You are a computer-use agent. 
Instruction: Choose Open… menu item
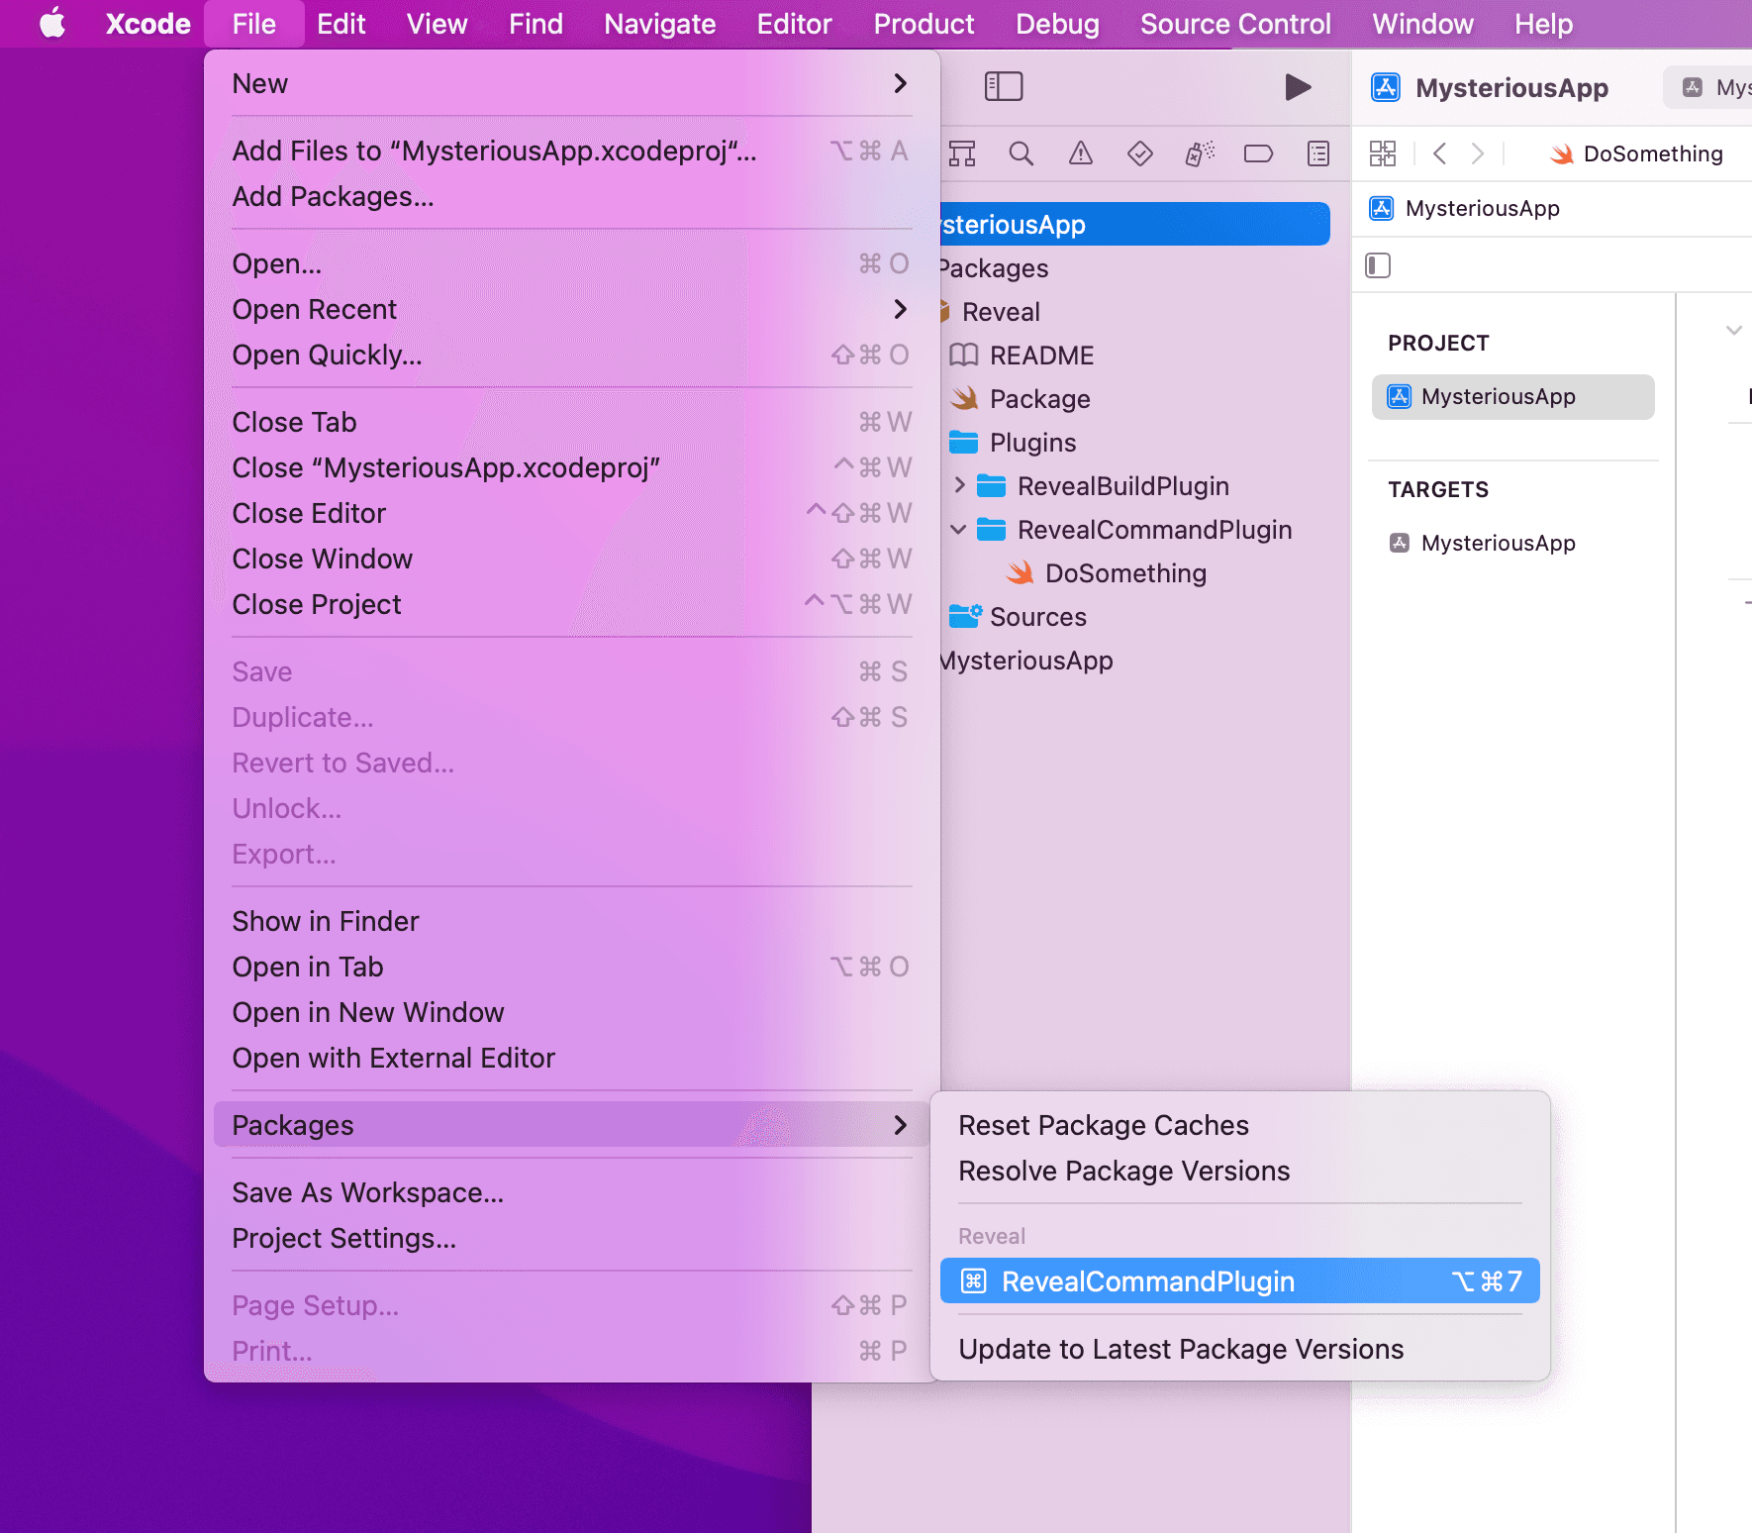tap(571, 263)
